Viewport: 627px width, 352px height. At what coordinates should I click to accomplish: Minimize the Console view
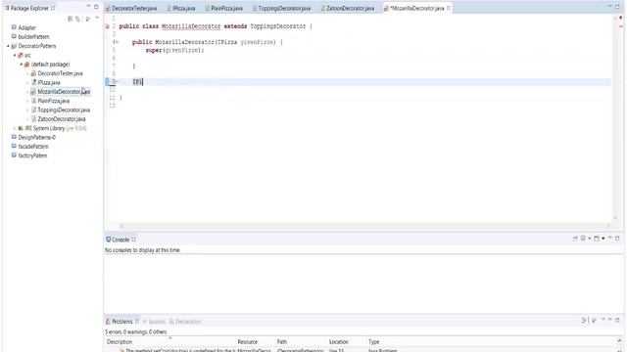(x=610, y=238)
